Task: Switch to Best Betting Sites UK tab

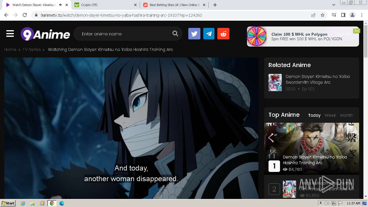Action: pyautogui.click(x=174, y=5)
